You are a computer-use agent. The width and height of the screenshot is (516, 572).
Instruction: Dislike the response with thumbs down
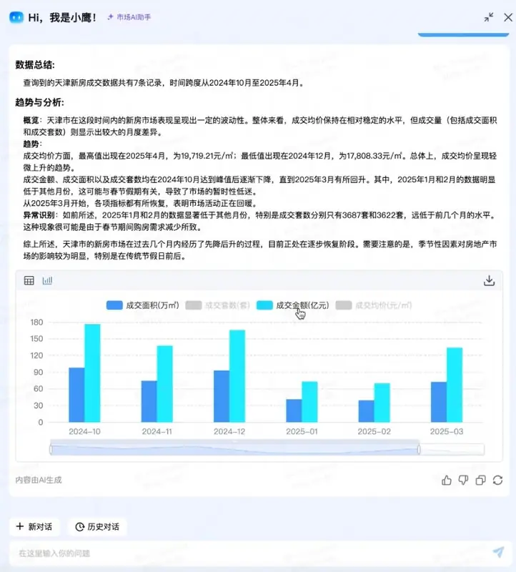coord(463,480)
